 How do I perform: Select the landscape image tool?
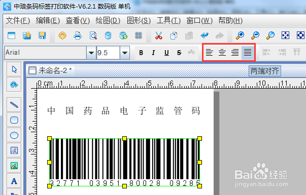[14, 166]
